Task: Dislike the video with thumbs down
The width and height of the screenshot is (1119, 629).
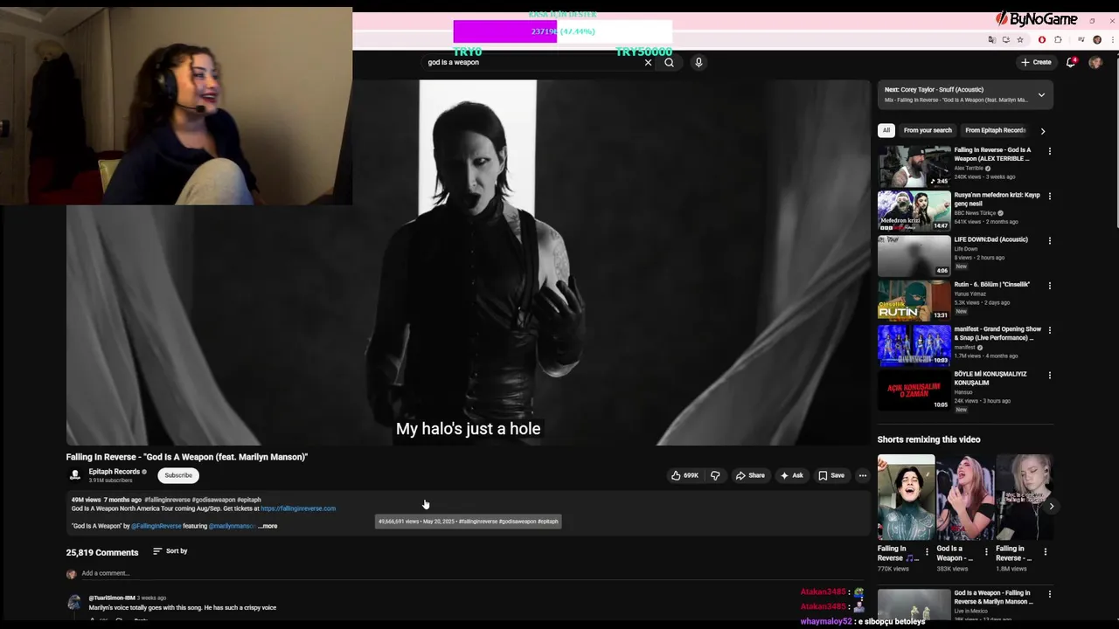Action: [715, 475]
